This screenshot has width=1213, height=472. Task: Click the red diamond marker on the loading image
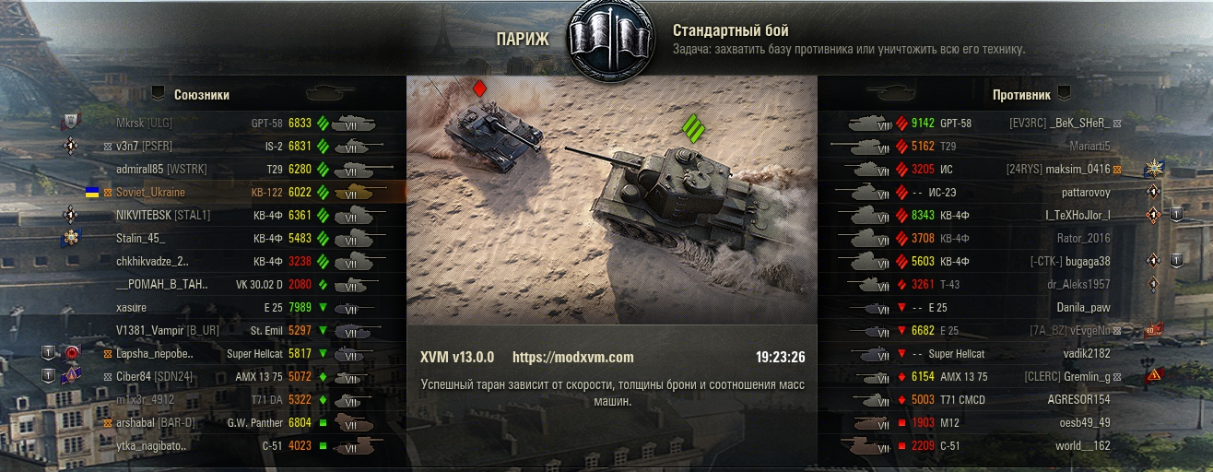[x=479, y=88]
